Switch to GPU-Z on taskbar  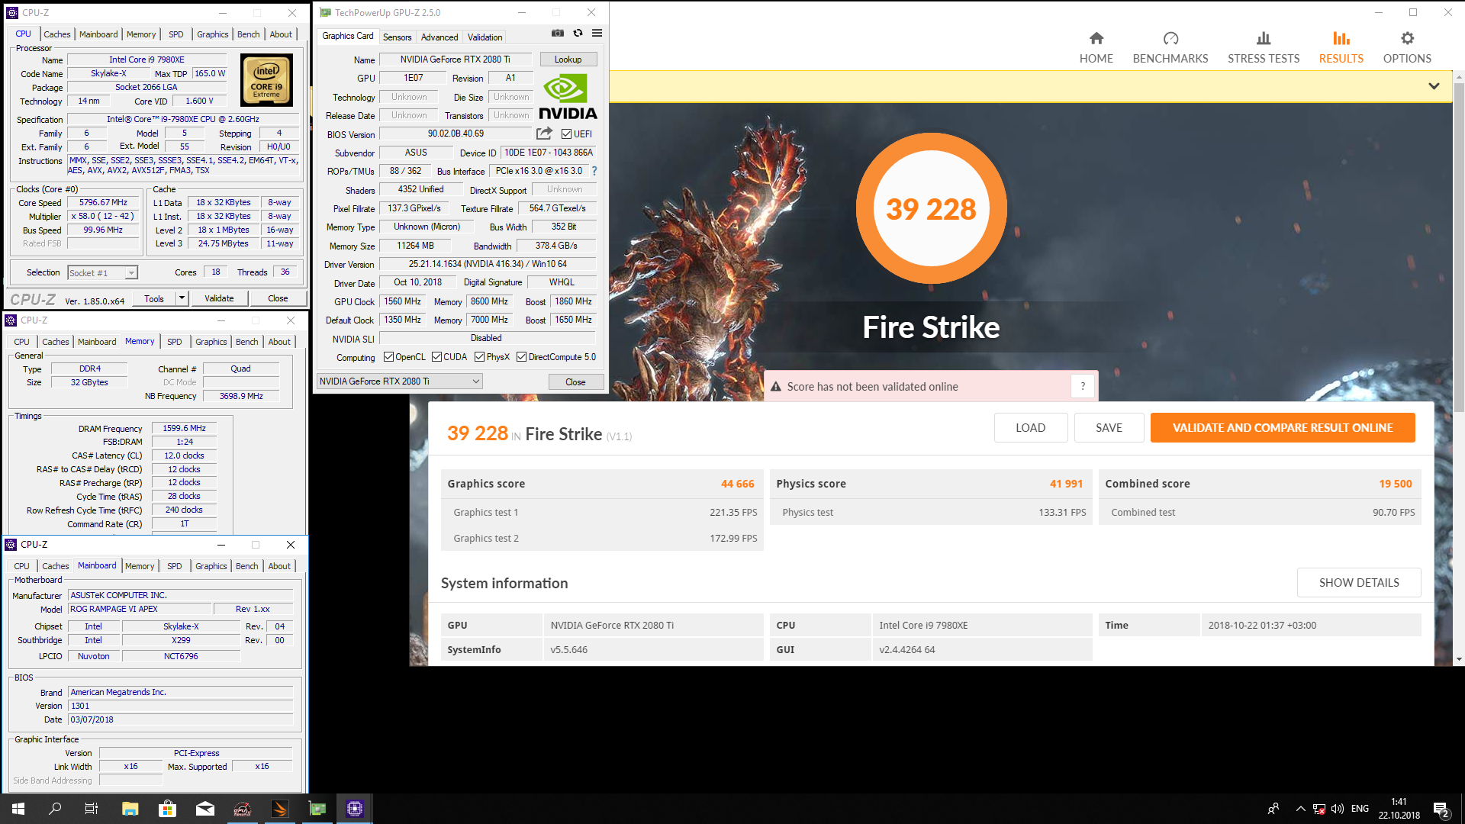(x=317, y=809)
